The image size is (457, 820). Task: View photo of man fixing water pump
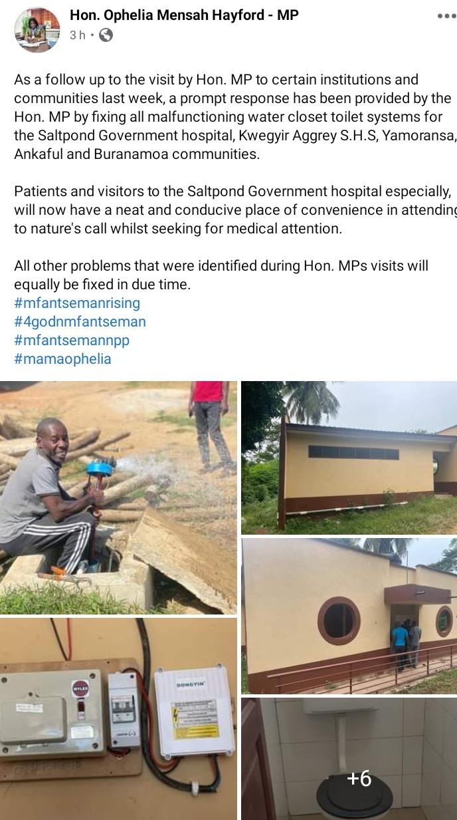pos(118,497)
